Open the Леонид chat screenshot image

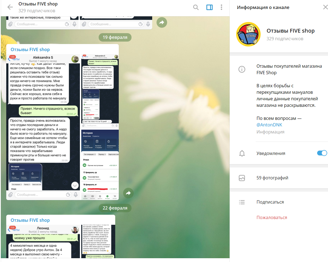[x=43, y=241]
